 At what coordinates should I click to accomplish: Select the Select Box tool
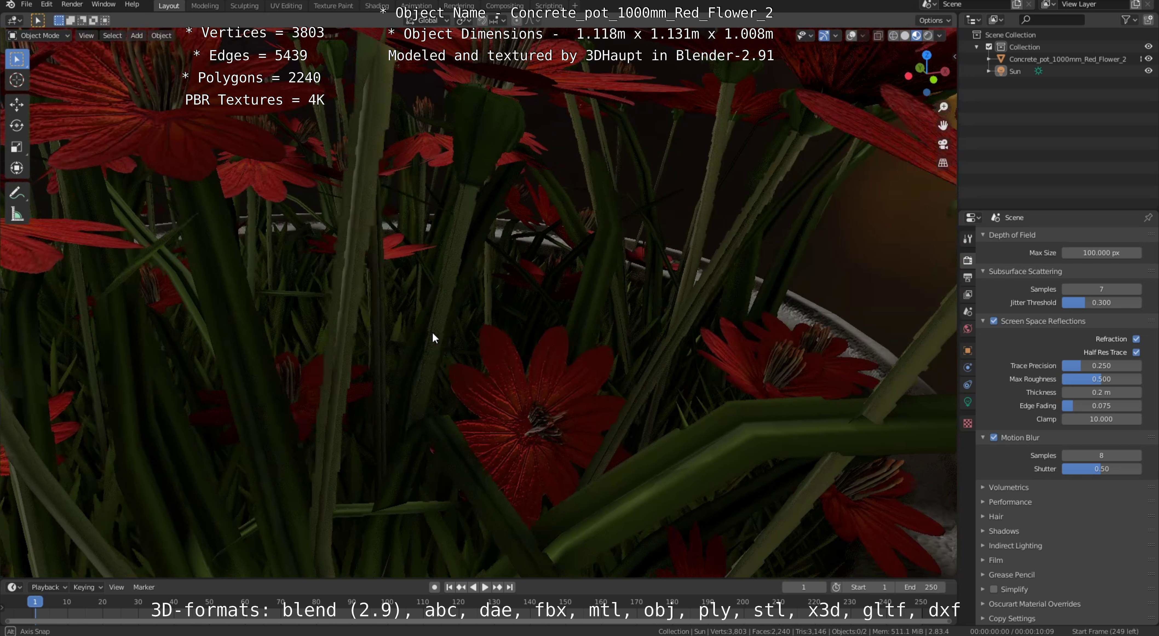tap(17, 59)
